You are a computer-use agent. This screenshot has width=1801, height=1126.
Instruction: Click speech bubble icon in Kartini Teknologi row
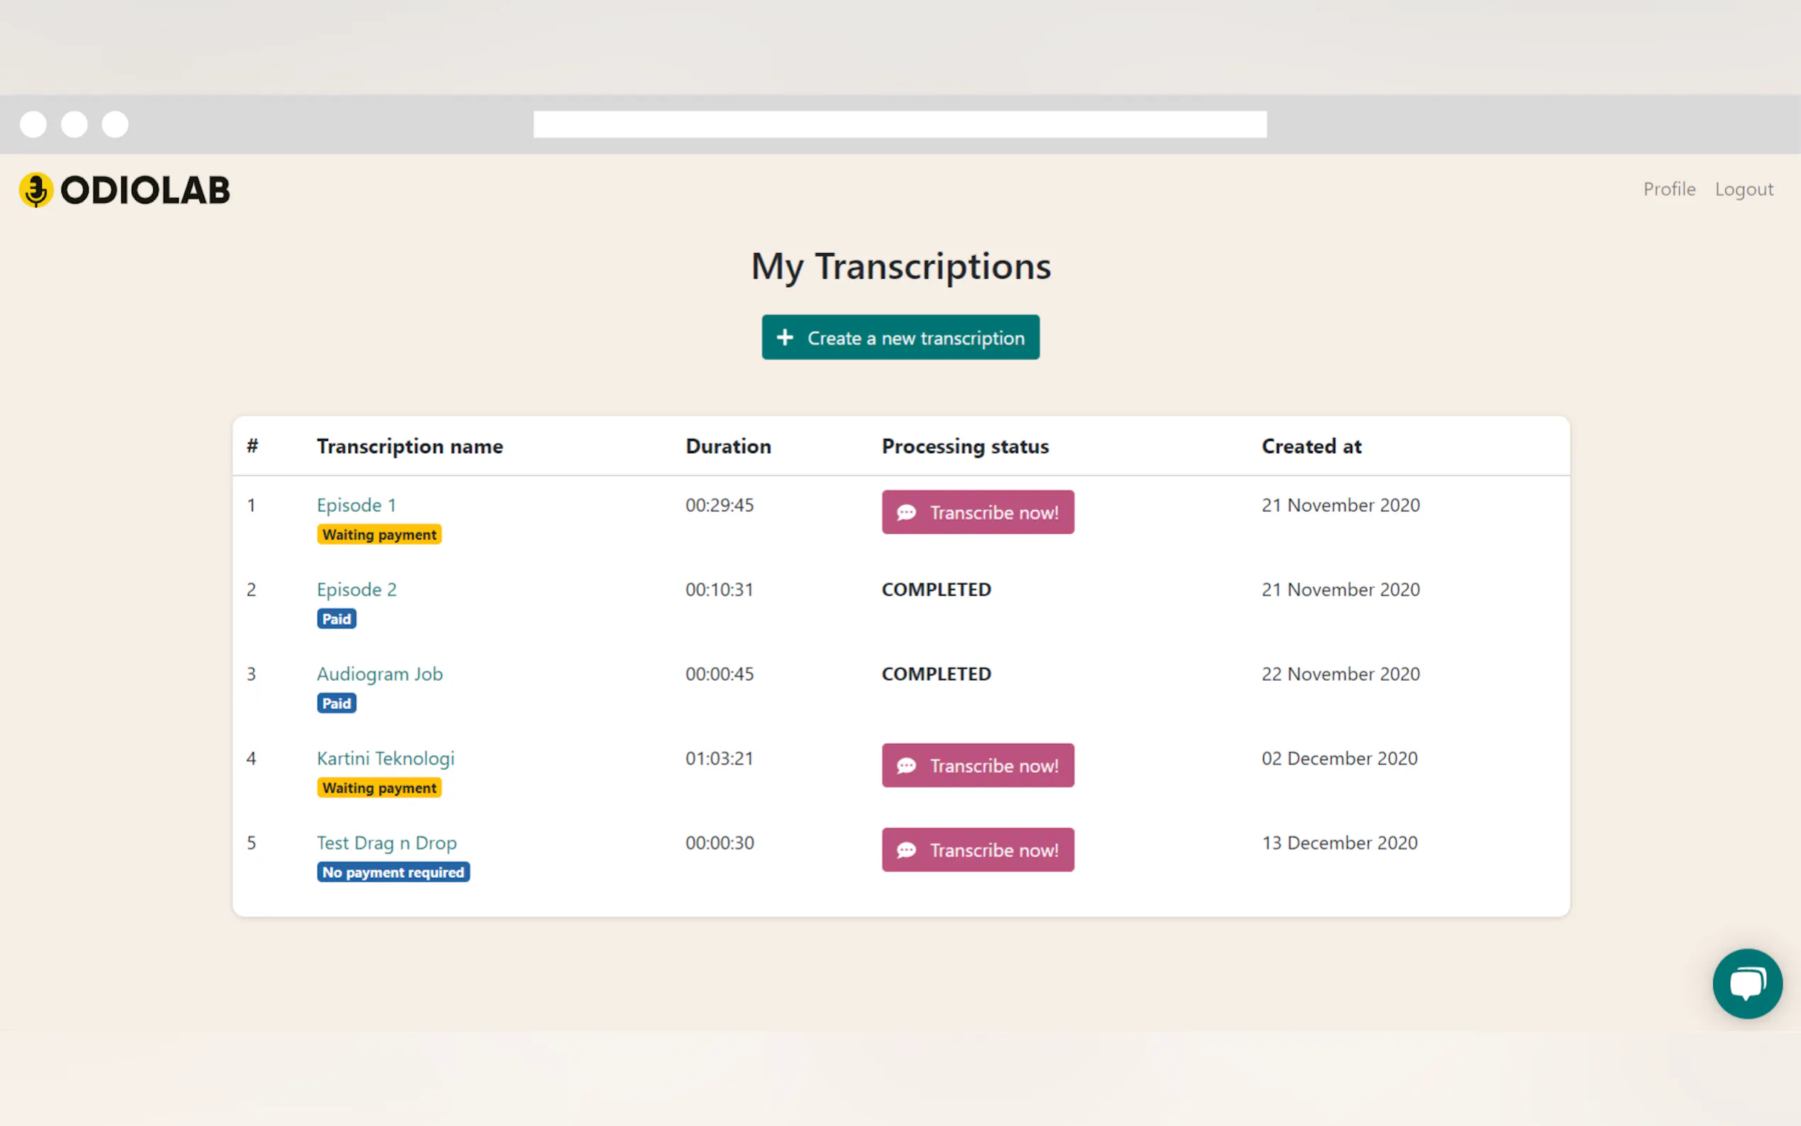click(906, 766)
